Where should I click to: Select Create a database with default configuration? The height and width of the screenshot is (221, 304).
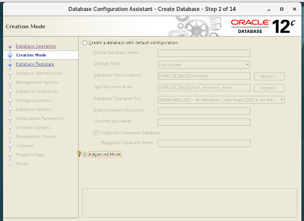coord(85,43)
